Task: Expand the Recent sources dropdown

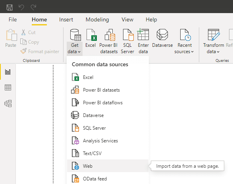Action: pyautogui.click(x=184, y=41)
